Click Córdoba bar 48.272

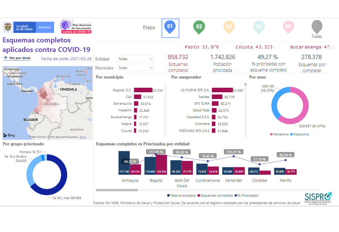(254, 171)
